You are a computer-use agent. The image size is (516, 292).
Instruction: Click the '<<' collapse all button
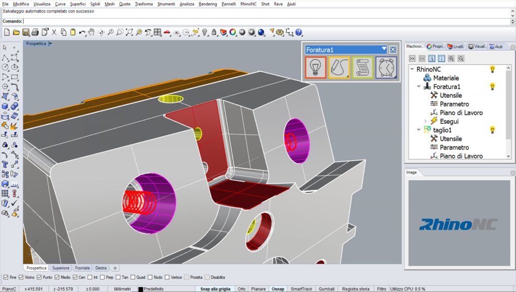coord(422,58)
